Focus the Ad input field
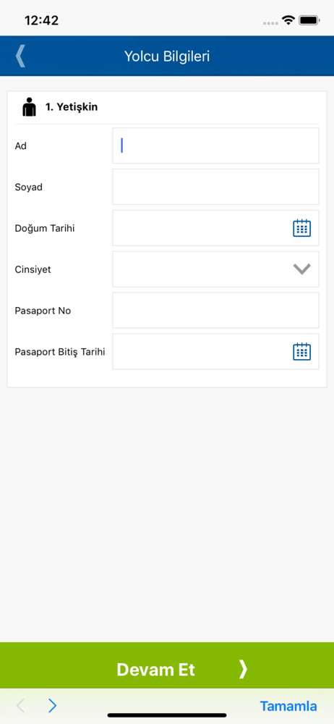 click(215, 146)
